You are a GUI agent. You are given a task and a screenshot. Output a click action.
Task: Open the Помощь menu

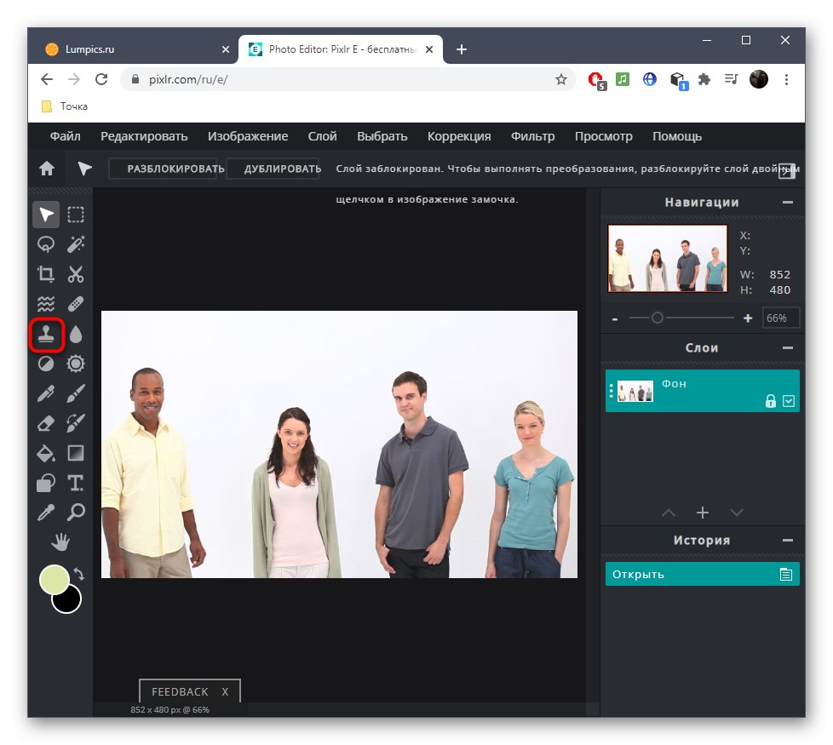point(677,136)
